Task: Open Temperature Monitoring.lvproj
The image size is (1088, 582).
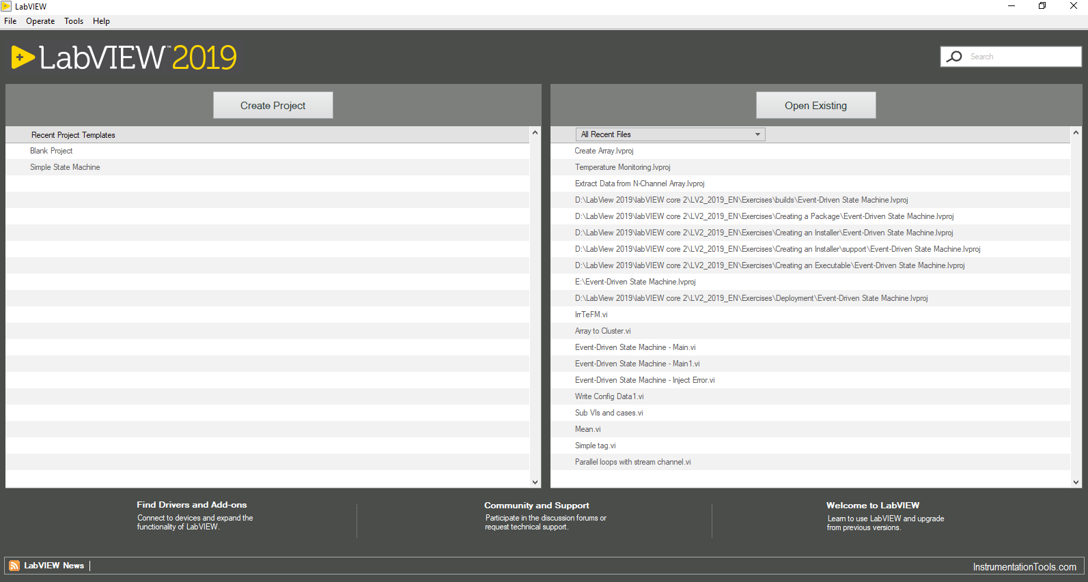Action: [623, 167]
